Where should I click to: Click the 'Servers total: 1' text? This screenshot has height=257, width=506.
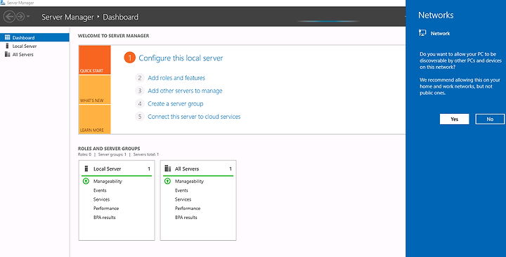point(146,154)
